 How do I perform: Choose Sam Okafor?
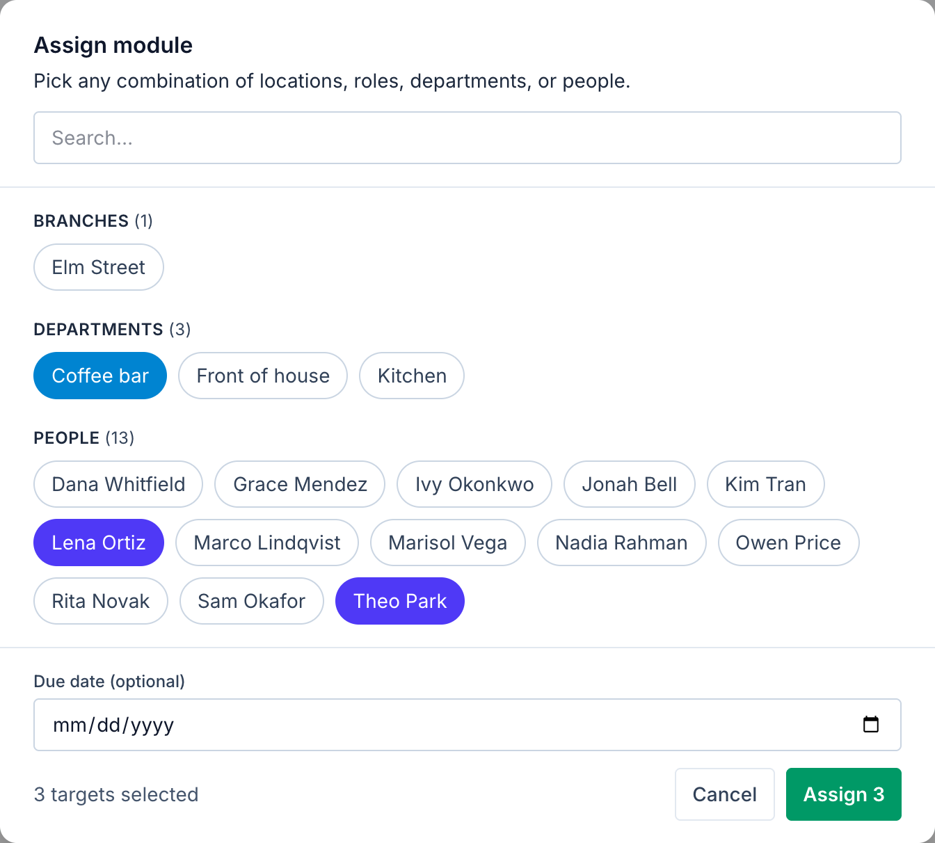[252, 601]
